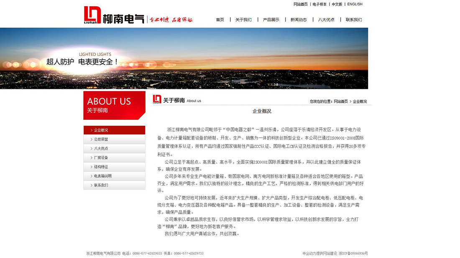Select 新闻动态 from the navigation bar
This screenshot has height=258, width=460.
coord(298,19)
